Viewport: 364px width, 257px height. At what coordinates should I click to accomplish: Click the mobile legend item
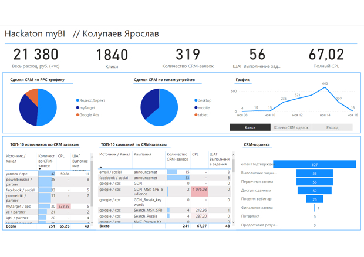point(202,107)
